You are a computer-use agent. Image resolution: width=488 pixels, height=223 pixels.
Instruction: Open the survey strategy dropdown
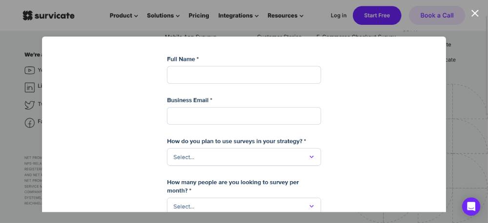tap(244, 157)
